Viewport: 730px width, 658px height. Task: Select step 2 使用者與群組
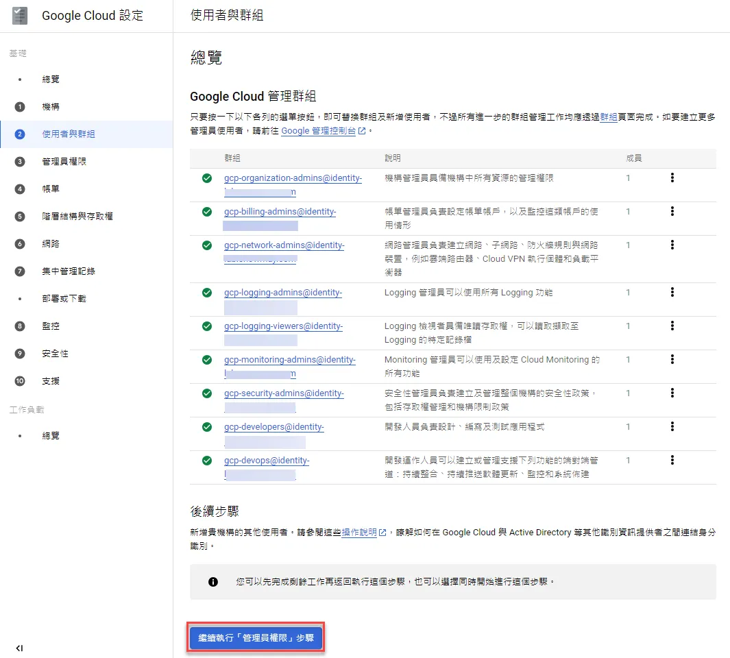pos(86,134)
